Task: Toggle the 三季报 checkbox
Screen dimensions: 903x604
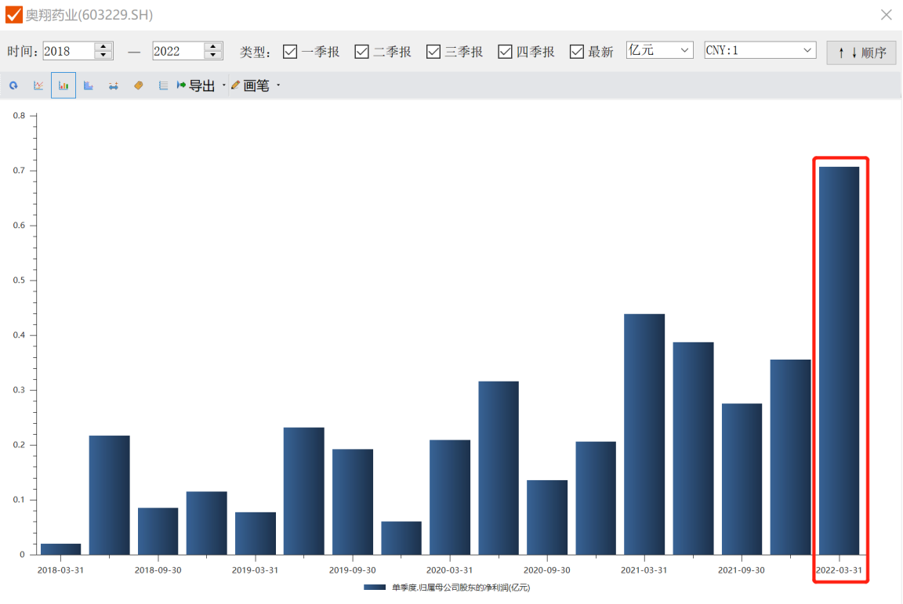Action: pyautogui.click(x=434, y=52)
